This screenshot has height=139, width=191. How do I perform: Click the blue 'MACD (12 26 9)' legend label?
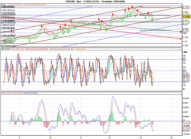pos(31,93)
